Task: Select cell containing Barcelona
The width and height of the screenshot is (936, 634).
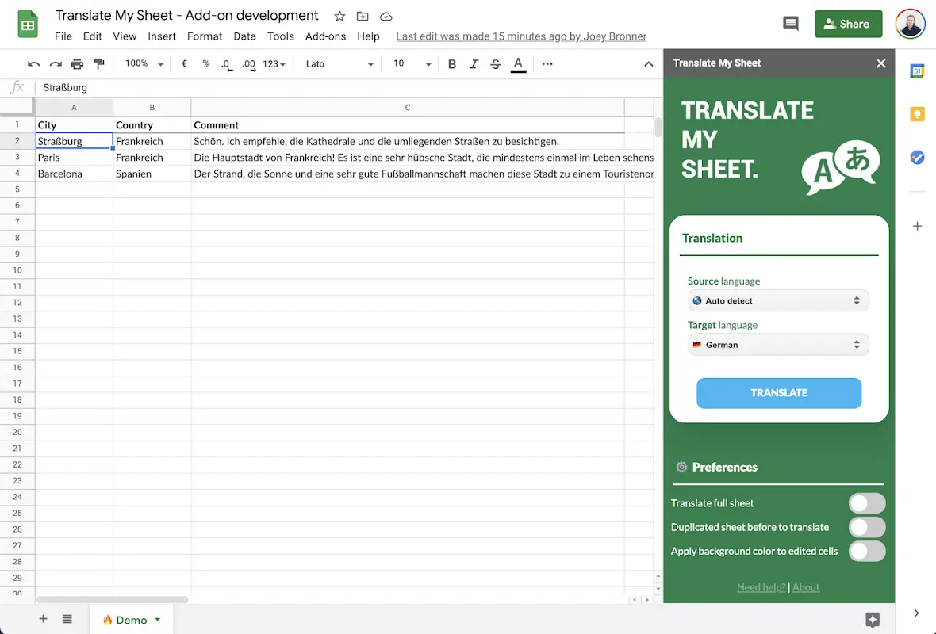Action: click(x=74, y=174)
